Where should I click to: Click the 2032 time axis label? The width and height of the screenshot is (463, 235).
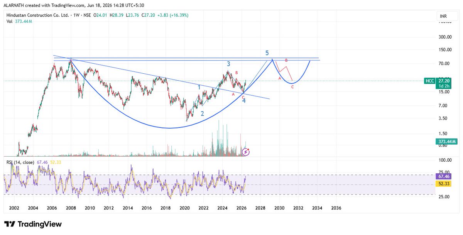[x=298, y=208]
